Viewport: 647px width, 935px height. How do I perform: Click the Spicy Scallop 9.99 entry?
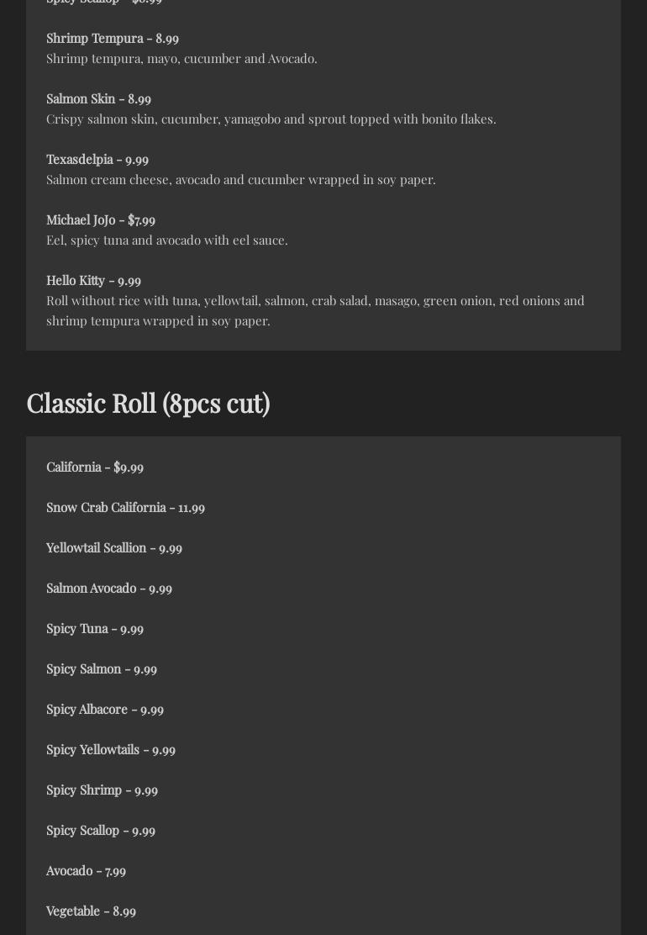[101, 830]
